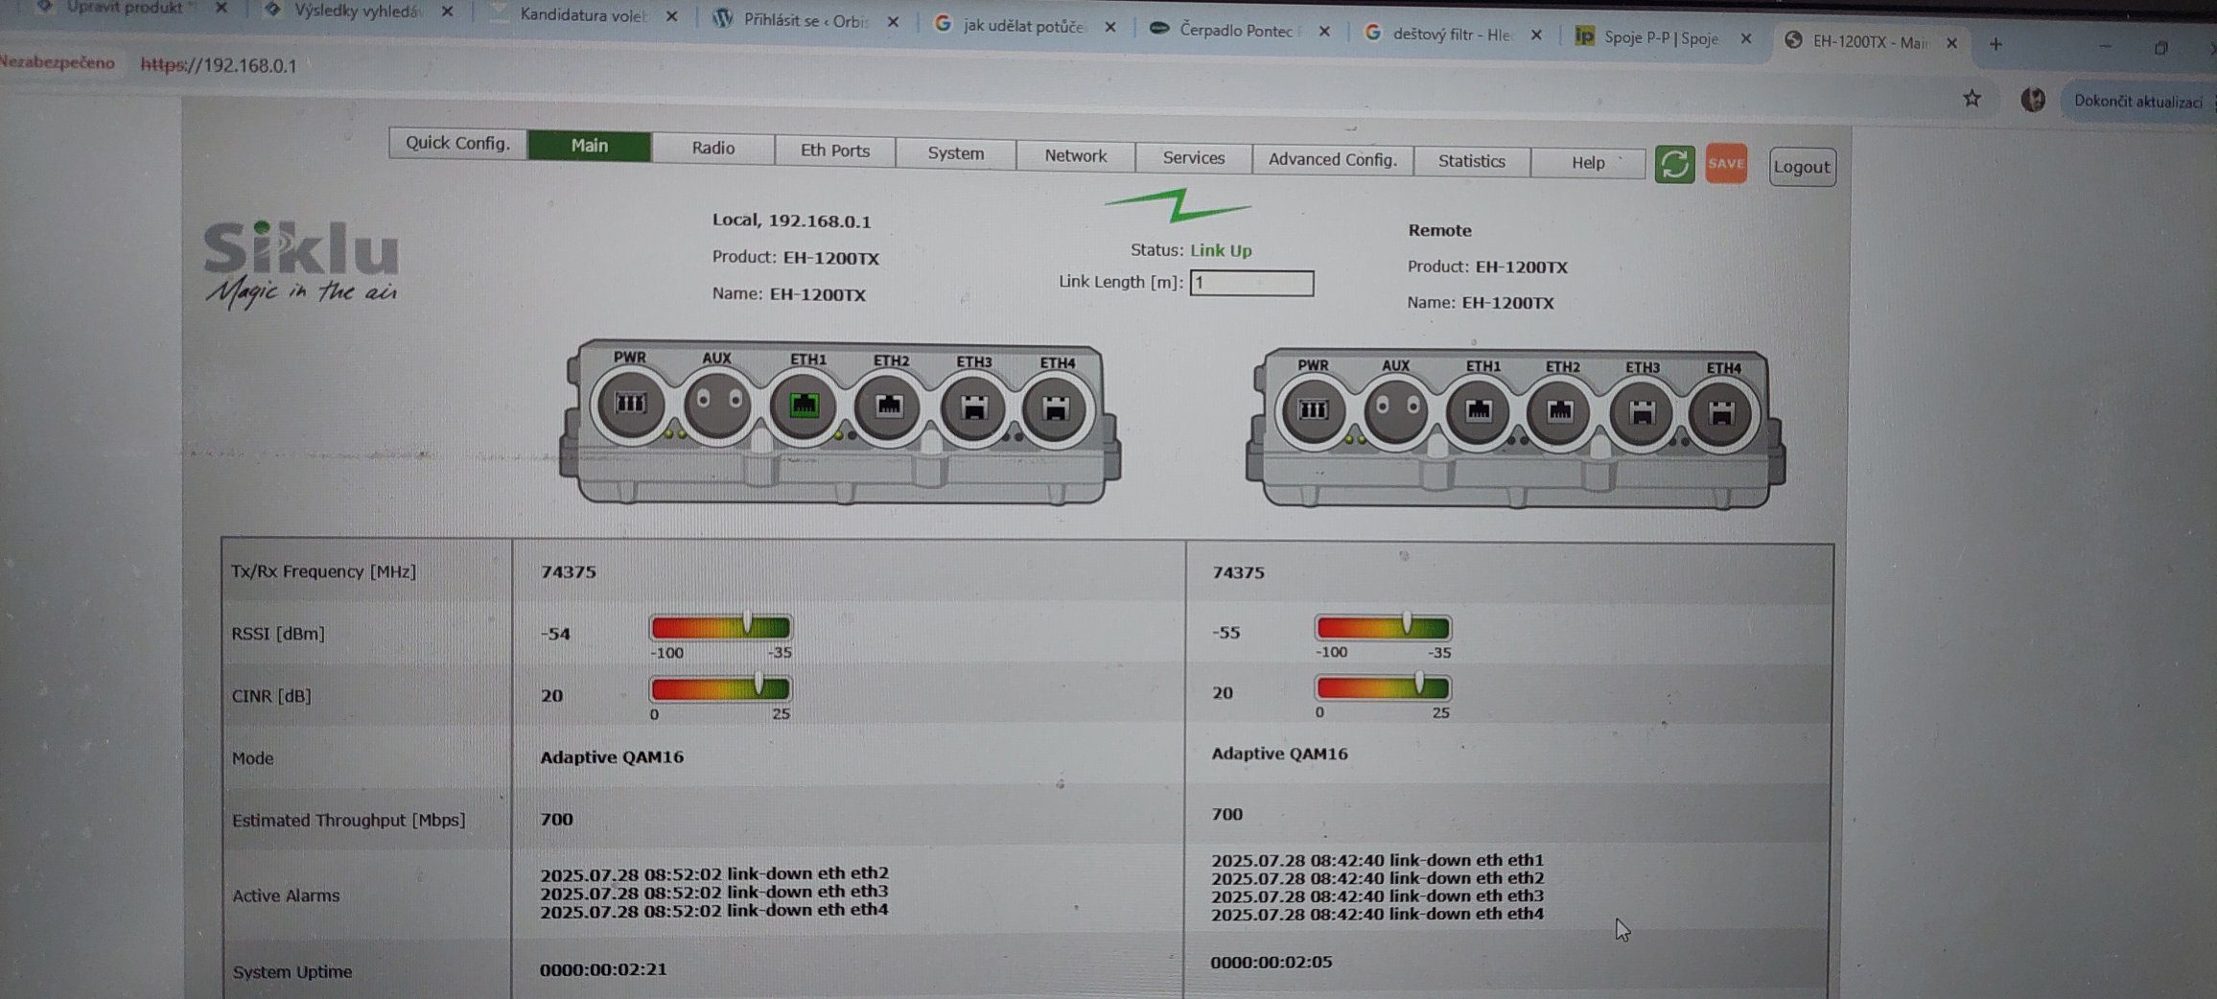Click Local alarm link-down eth eth2
Viewport: 2217px width, 999px height.
click(x=714, y=873)
